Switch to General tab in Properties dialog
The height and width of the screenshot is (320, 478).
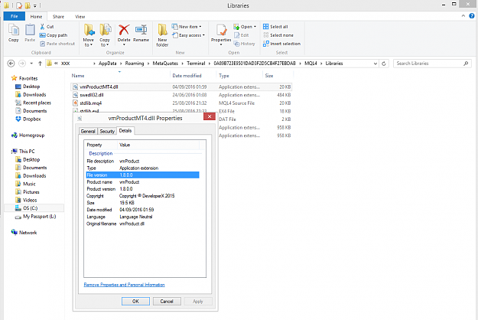click(88, 132)
